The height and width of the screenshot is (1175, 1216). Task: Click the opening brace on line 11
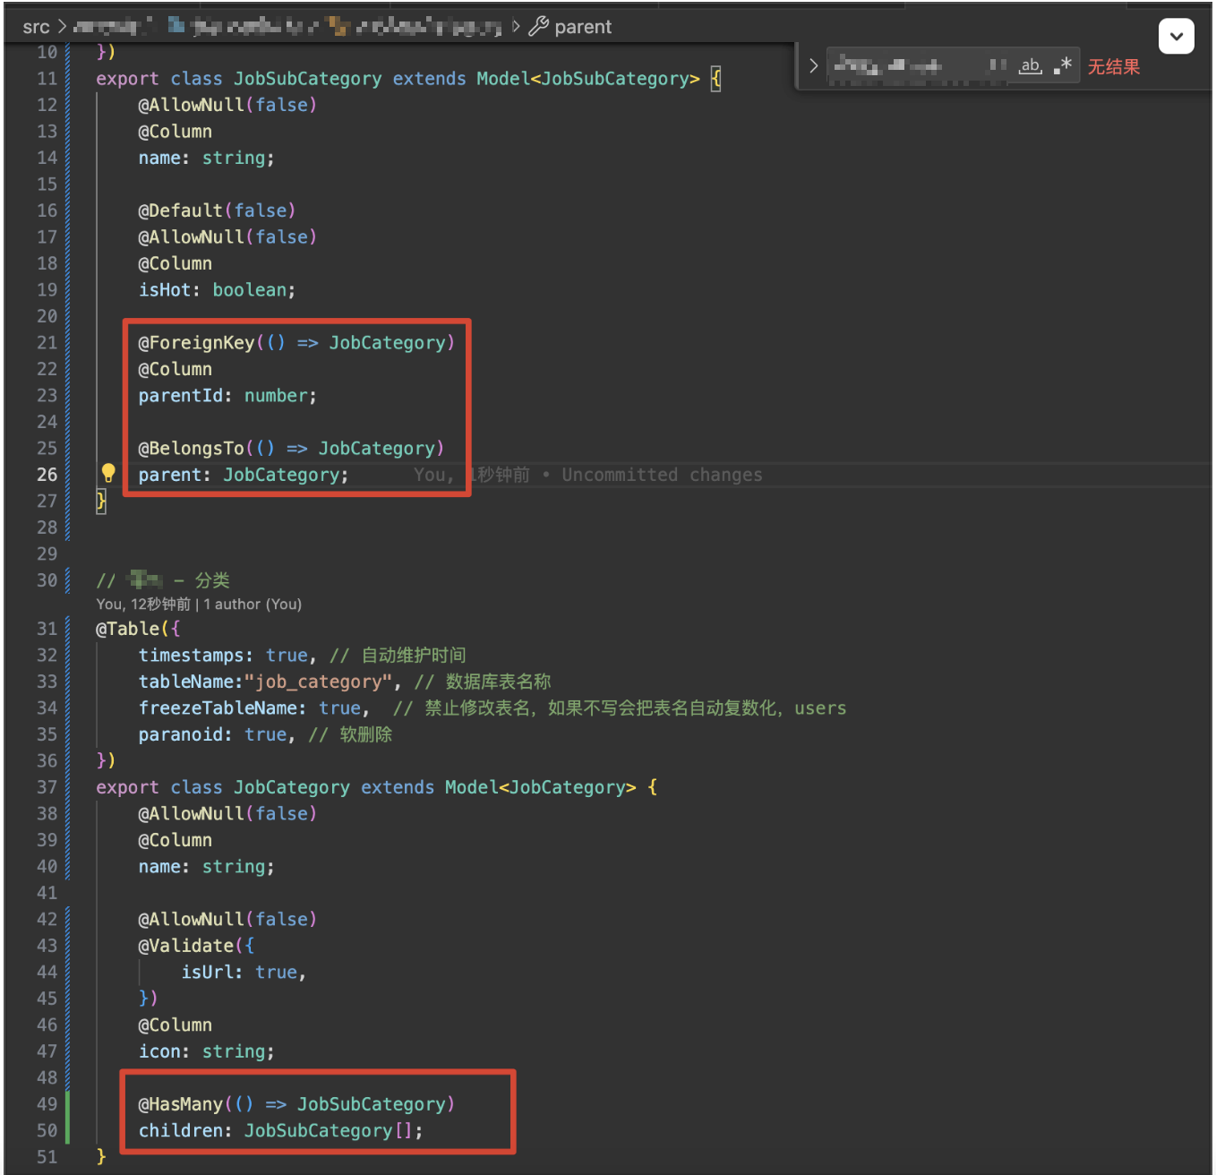coord(715,79)
